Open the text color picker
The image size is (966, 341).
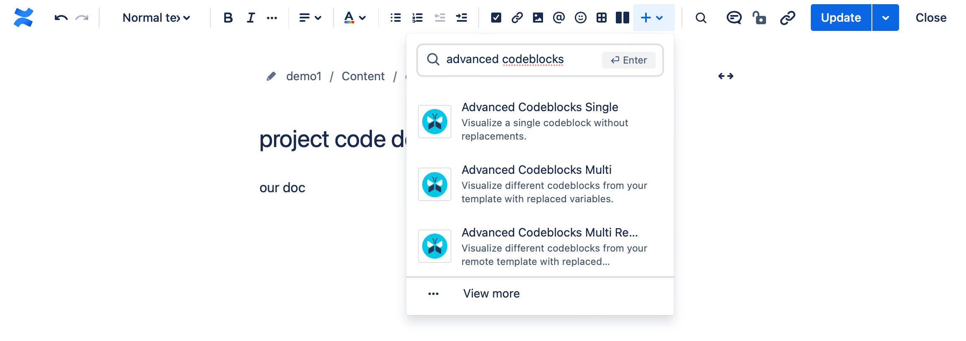(x=355, y=18)
